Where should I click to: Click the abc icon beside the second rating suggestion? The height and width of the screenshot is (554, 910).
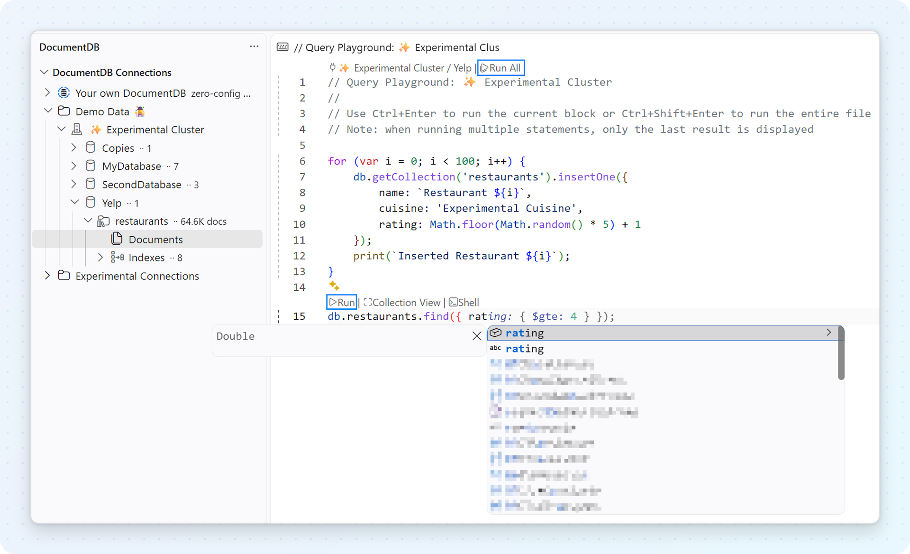pos(496,348)
